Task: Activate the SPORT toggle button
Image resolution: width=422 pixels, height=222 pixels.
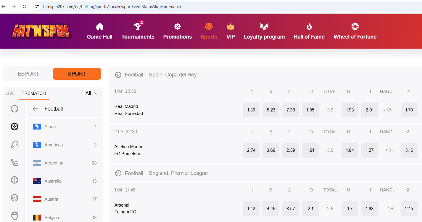Action: [x=77, y=74]
